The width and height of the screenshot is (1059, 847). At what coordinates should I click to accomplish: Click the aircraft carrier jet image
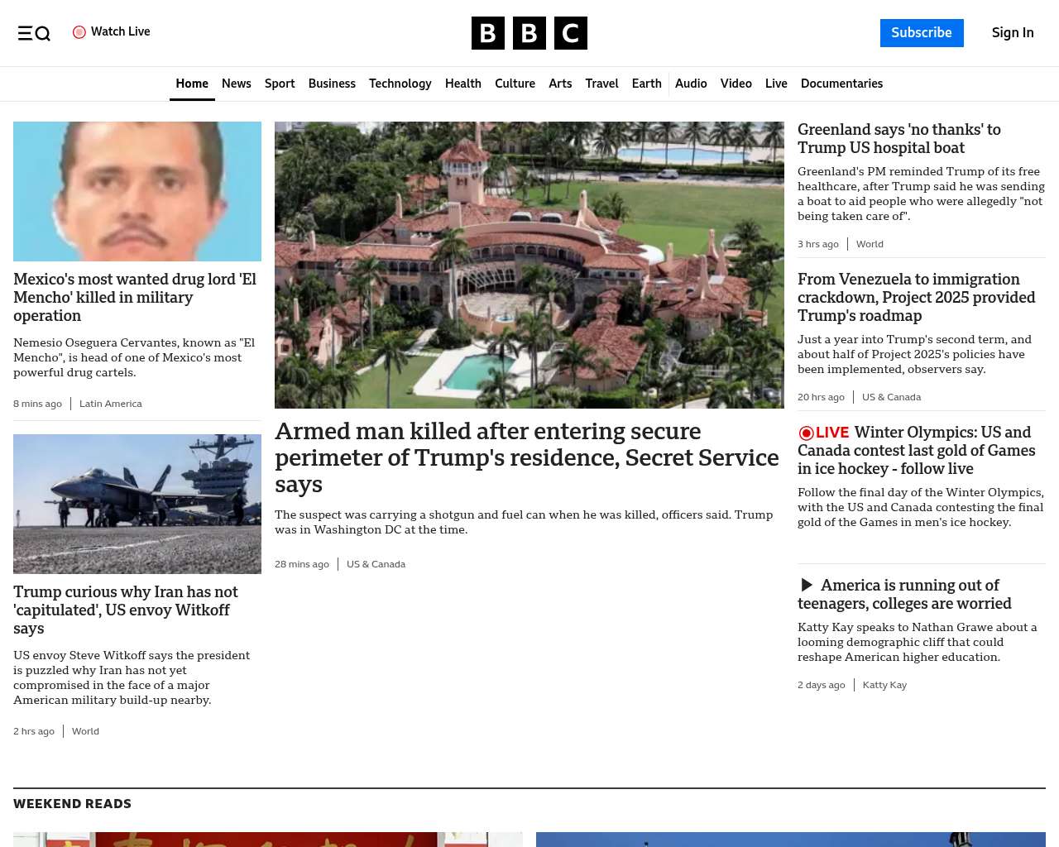(137, 504)
